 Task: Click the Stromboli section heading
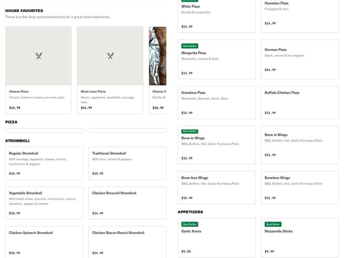click(x=17, y=141)
